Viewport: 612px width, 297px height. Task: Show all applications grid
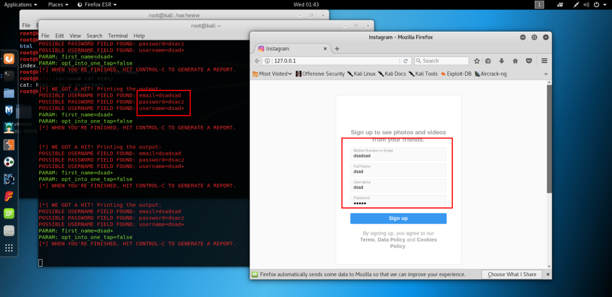click(x=9, y=248)
